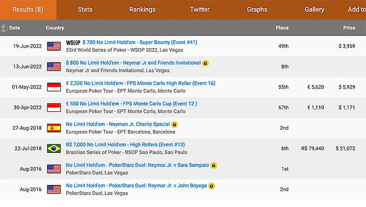Click US flag in 19-Jun-2022 row
The image size is (366, 207).
[x=54, y=46]
